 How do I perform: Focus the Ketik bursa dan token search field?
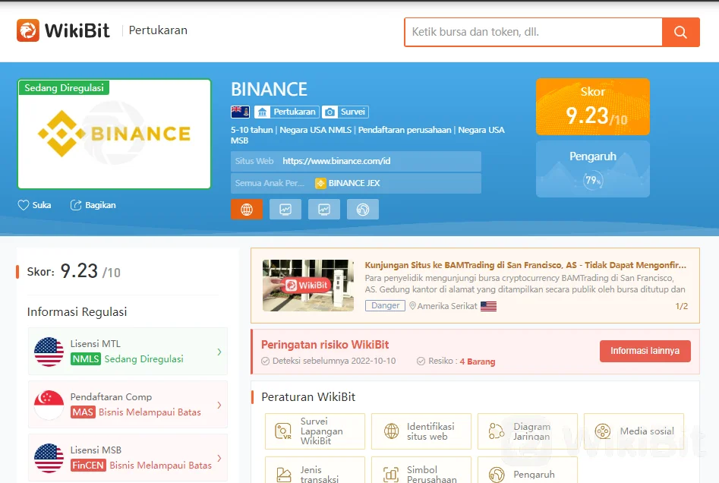pos(533,32)
